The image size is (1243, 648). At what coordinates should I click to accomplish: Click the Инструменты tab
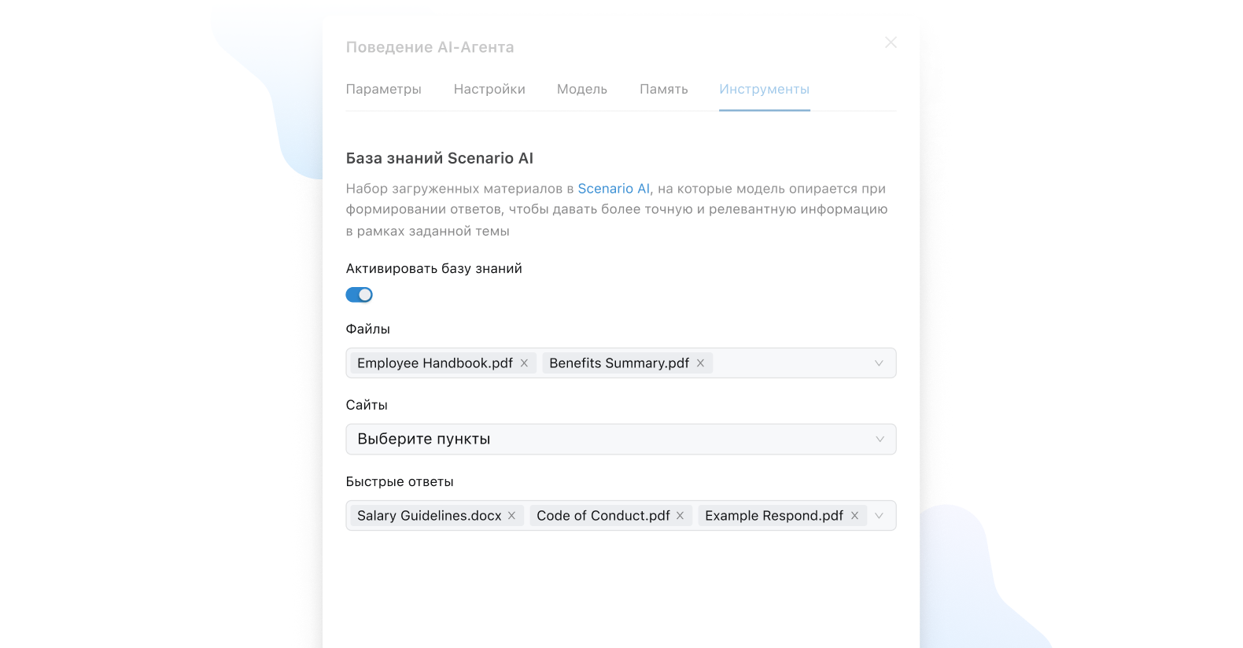pos(764,90)
